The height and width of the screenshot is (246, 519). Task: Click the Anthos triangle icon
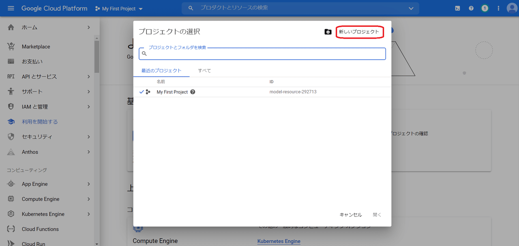[11, 152]
